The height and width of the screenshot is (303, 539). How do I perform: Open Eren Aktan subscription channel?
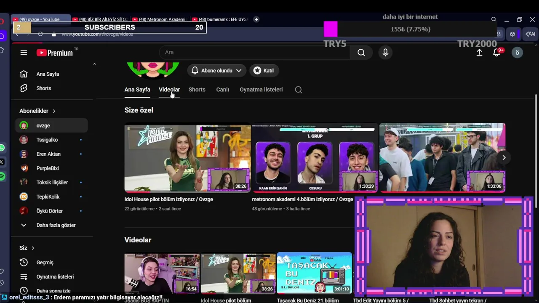pos(51,154)
